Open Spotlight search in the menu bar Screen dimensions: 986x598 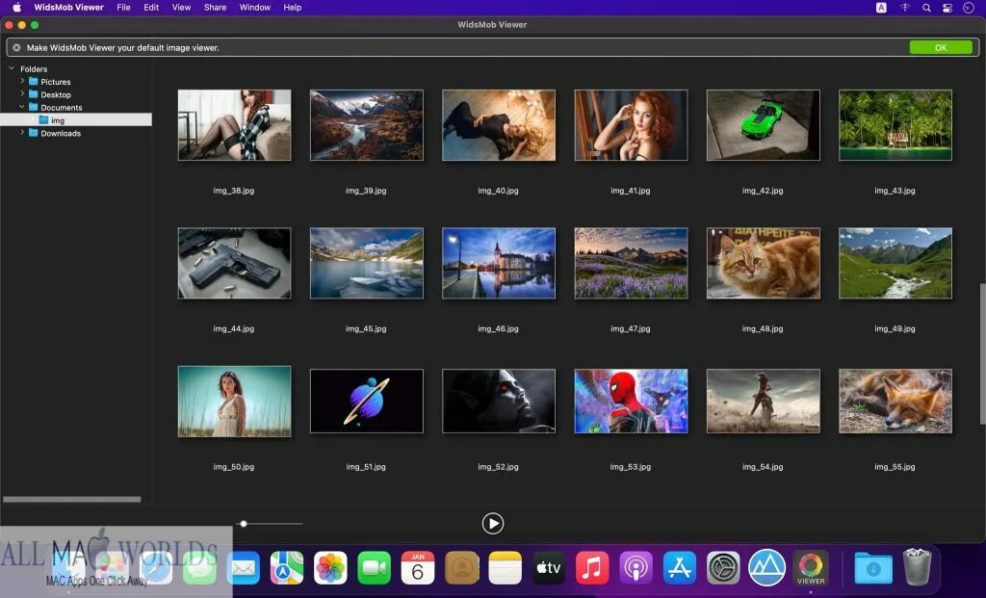pos(925,8)
